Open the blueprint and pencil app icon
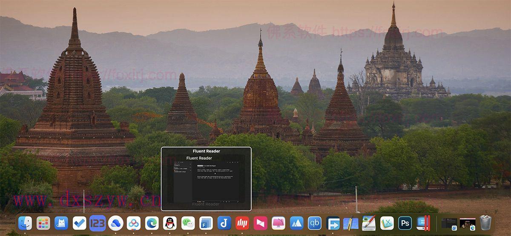This screenshot has height=236, width=511. [351, 223]
